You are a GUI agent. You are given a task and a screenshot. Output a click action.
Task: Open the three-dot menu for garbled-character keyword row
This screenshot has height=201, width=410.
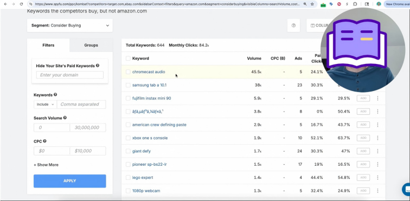coord(377,112)
